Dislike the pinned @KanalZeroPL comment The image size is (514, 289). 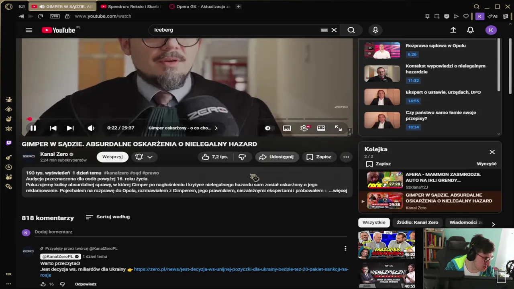[x=62, y=284]
